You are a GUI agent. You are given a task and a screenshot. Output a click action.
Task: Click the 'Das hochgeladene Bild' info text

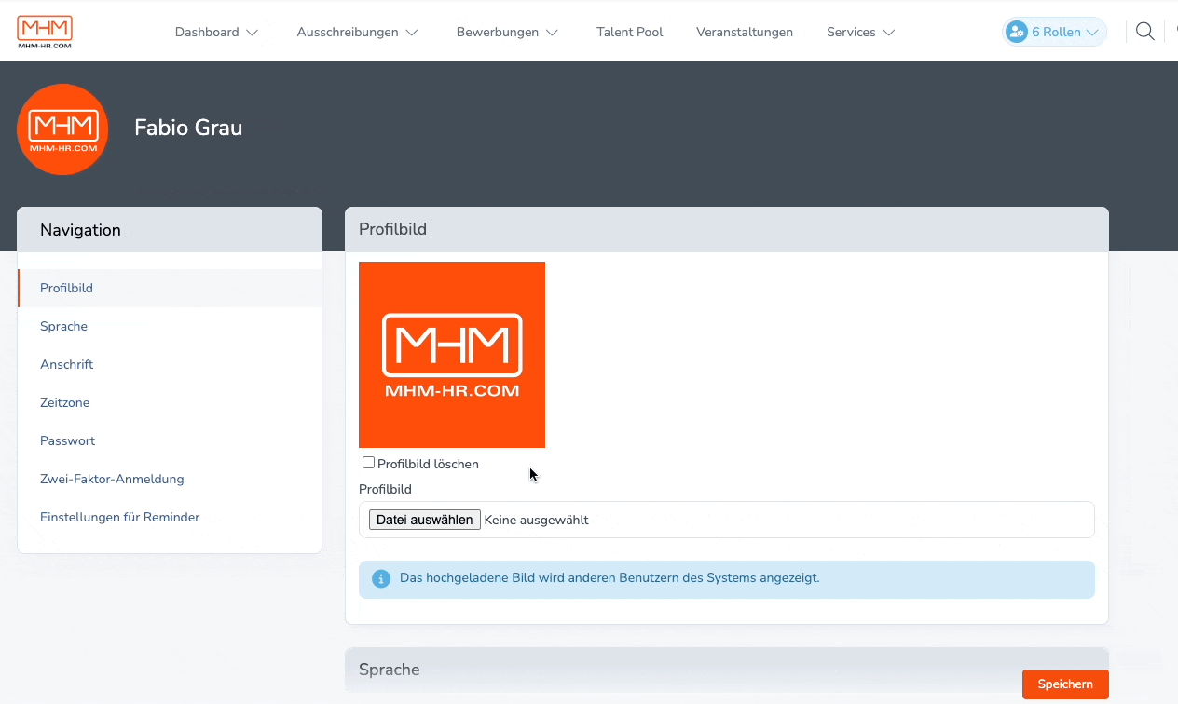coord(610,578)
